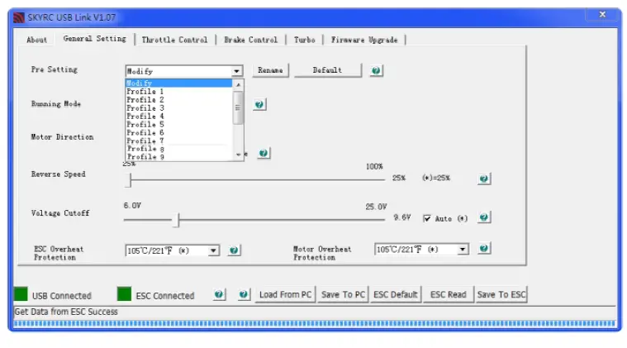
Task: Open help icon beside Motor Direction
Action: (x=264, y=153)
